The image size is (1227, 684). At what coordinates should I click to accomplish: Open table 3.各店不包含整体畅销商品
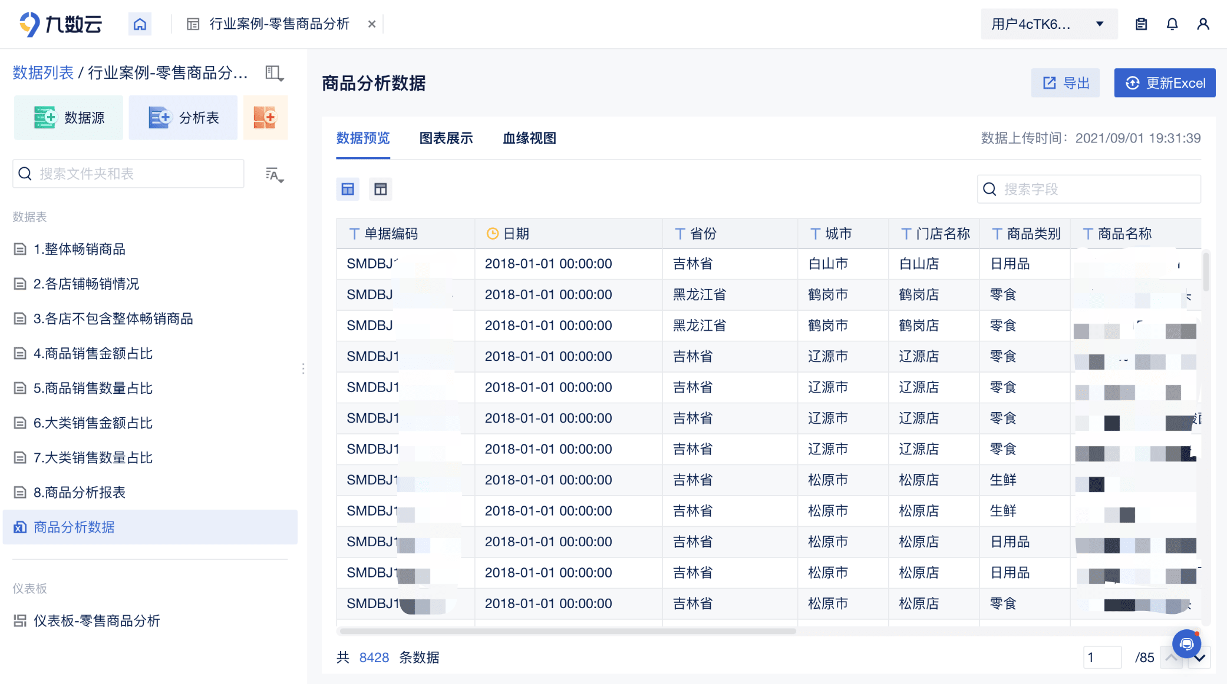pyautogui.click(x=113, y=318)
